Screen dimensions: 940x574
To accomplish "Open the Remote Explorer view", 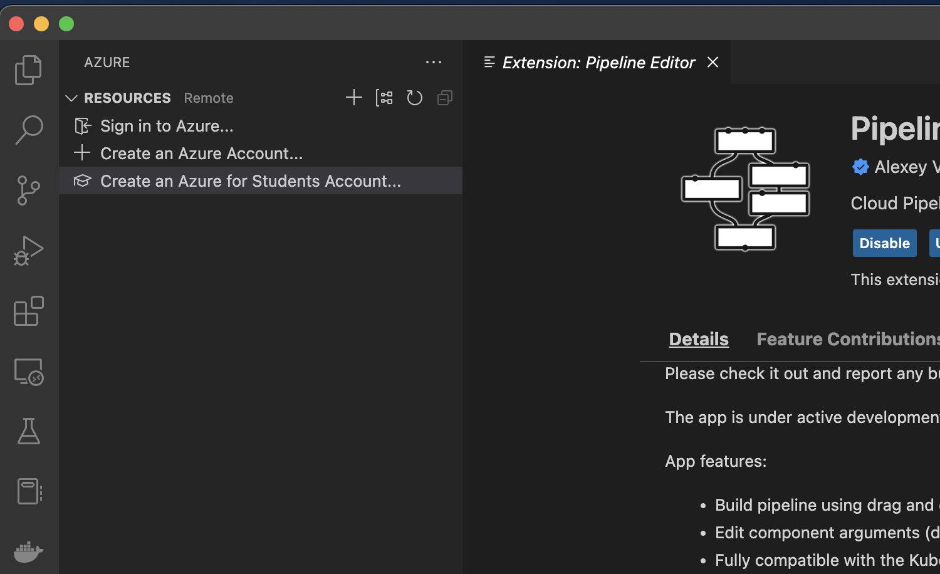I will click(29, 372).
